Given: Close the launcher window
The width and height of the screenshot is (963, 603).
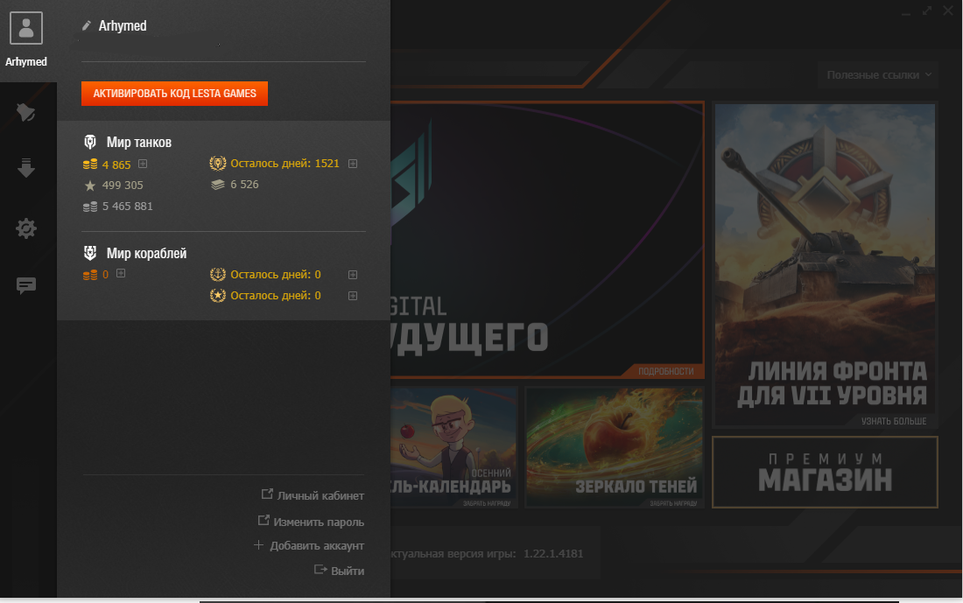Looking at the screenshot, I should click(x=947, y=11).
